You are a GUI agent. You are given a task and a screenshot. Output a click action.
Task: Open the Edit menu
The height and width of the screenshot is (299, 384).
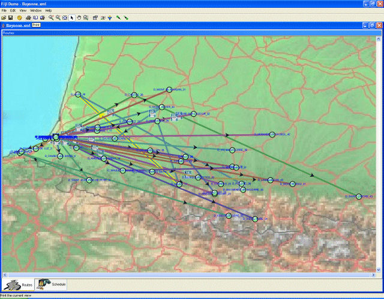pos(13,11)
